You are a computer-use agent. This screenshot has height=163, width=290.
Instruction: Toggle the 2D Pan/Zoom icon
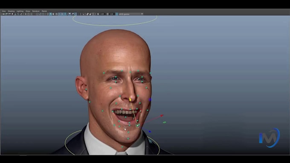[x=18, y=14]
